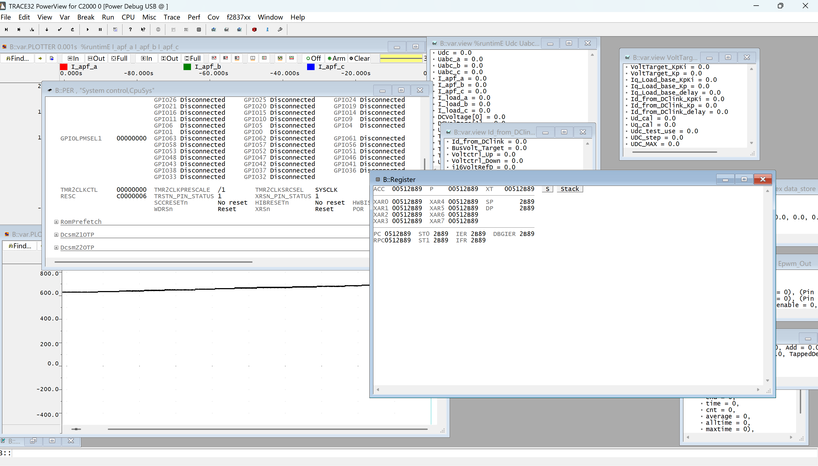Viewport: 818px width, 466px height.
Task: Click the DBGIER register value 2B89
Action: [x=527, y=234]
